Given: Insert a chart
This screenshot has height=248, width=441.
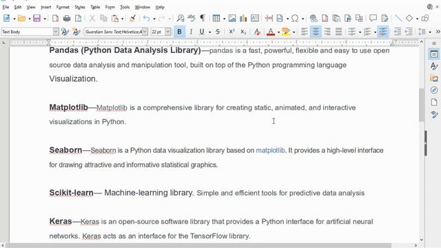Looking at the screenshot, I should coord(243,19).
